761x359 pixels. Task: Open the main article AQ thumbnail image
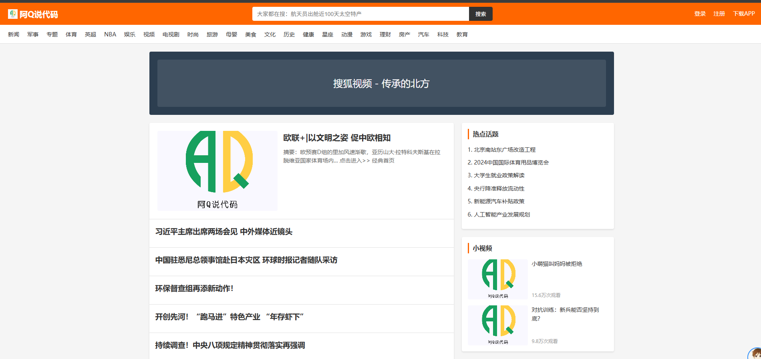coord(217,171)
